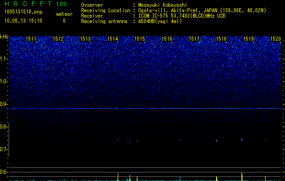The width and height of the screenshot is (285, 181).
Task: Click the 1520 time marker
Action: (x=276, y=38)
